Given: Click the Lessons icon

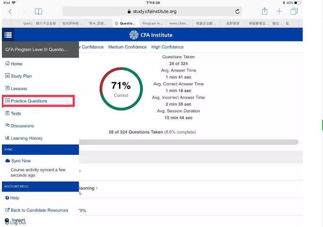Looking at the screenshot, I should [8, 88].
